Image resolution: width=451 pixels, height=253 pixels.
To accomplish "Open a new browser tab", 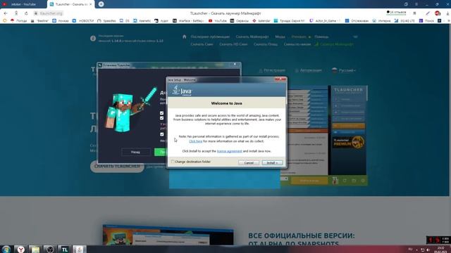I will click(x=101, y=4).
